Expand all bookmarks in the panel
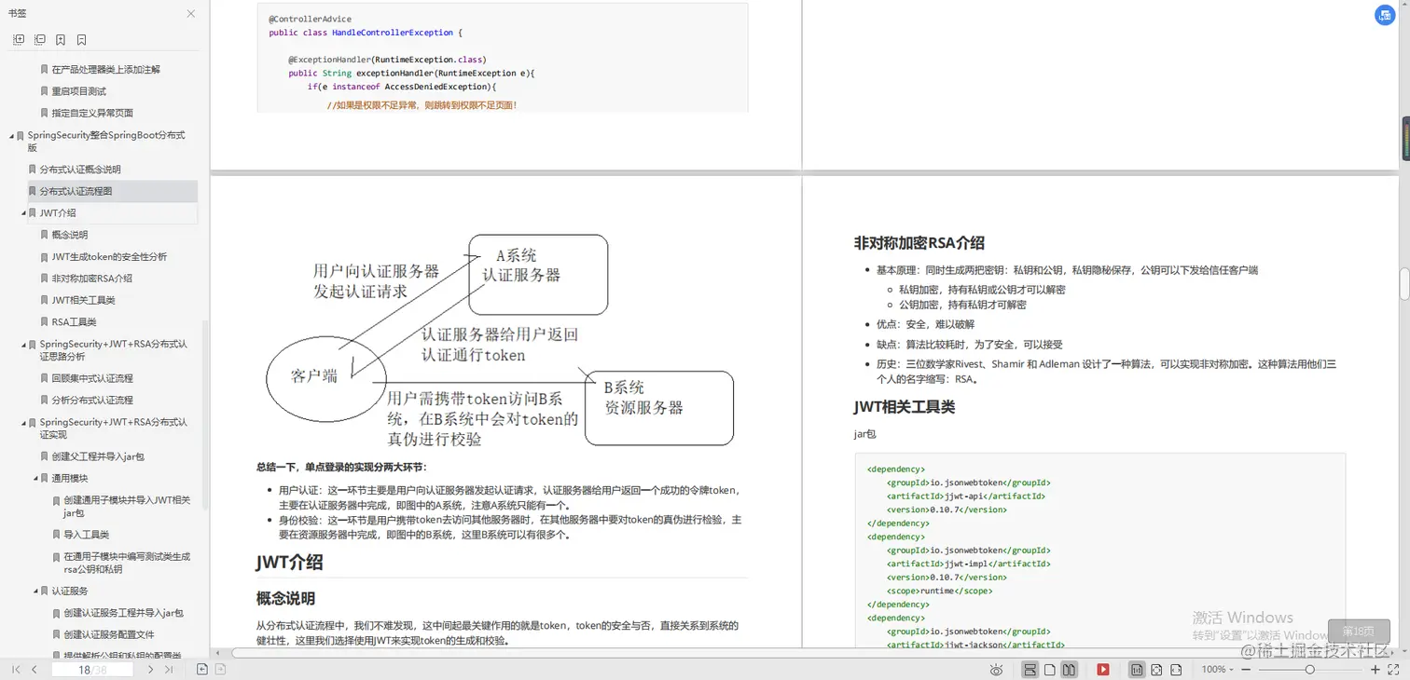The image size is (1410, 680). (18, 39)
